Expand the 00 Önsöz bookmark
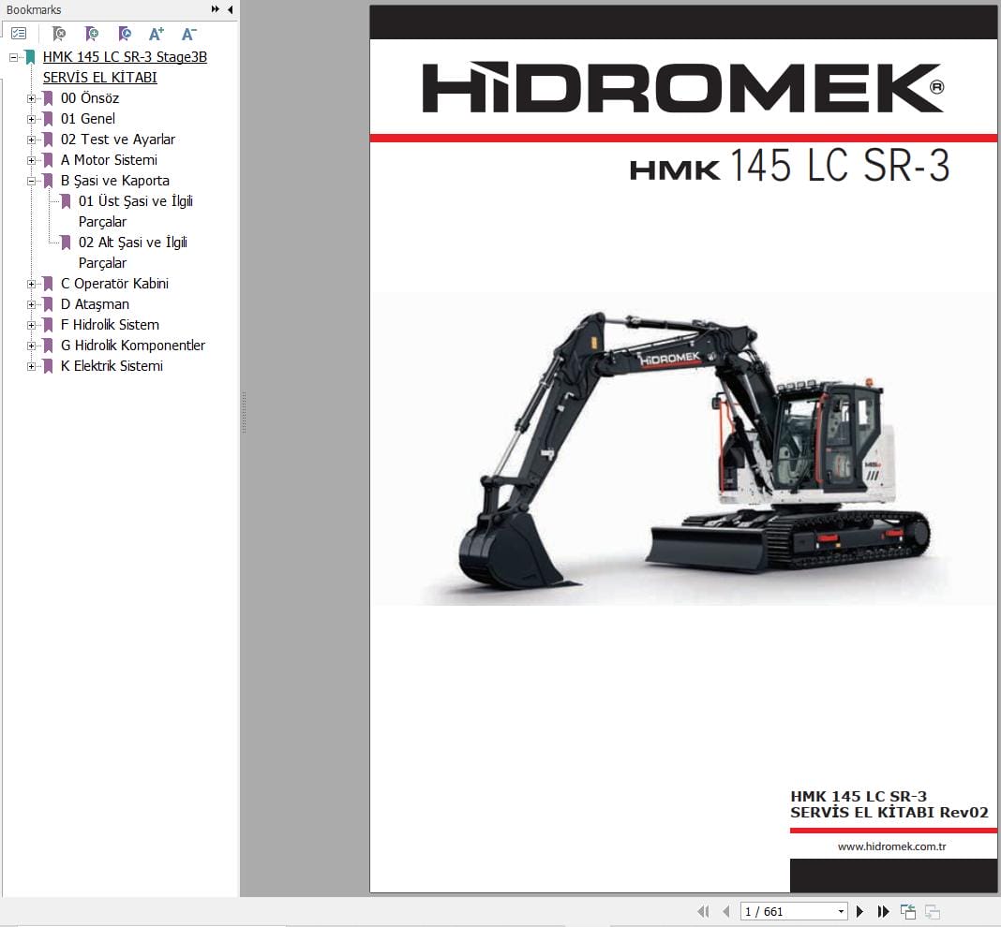The width and height of the screenshot is (1001, 927). tap(32, 97)
